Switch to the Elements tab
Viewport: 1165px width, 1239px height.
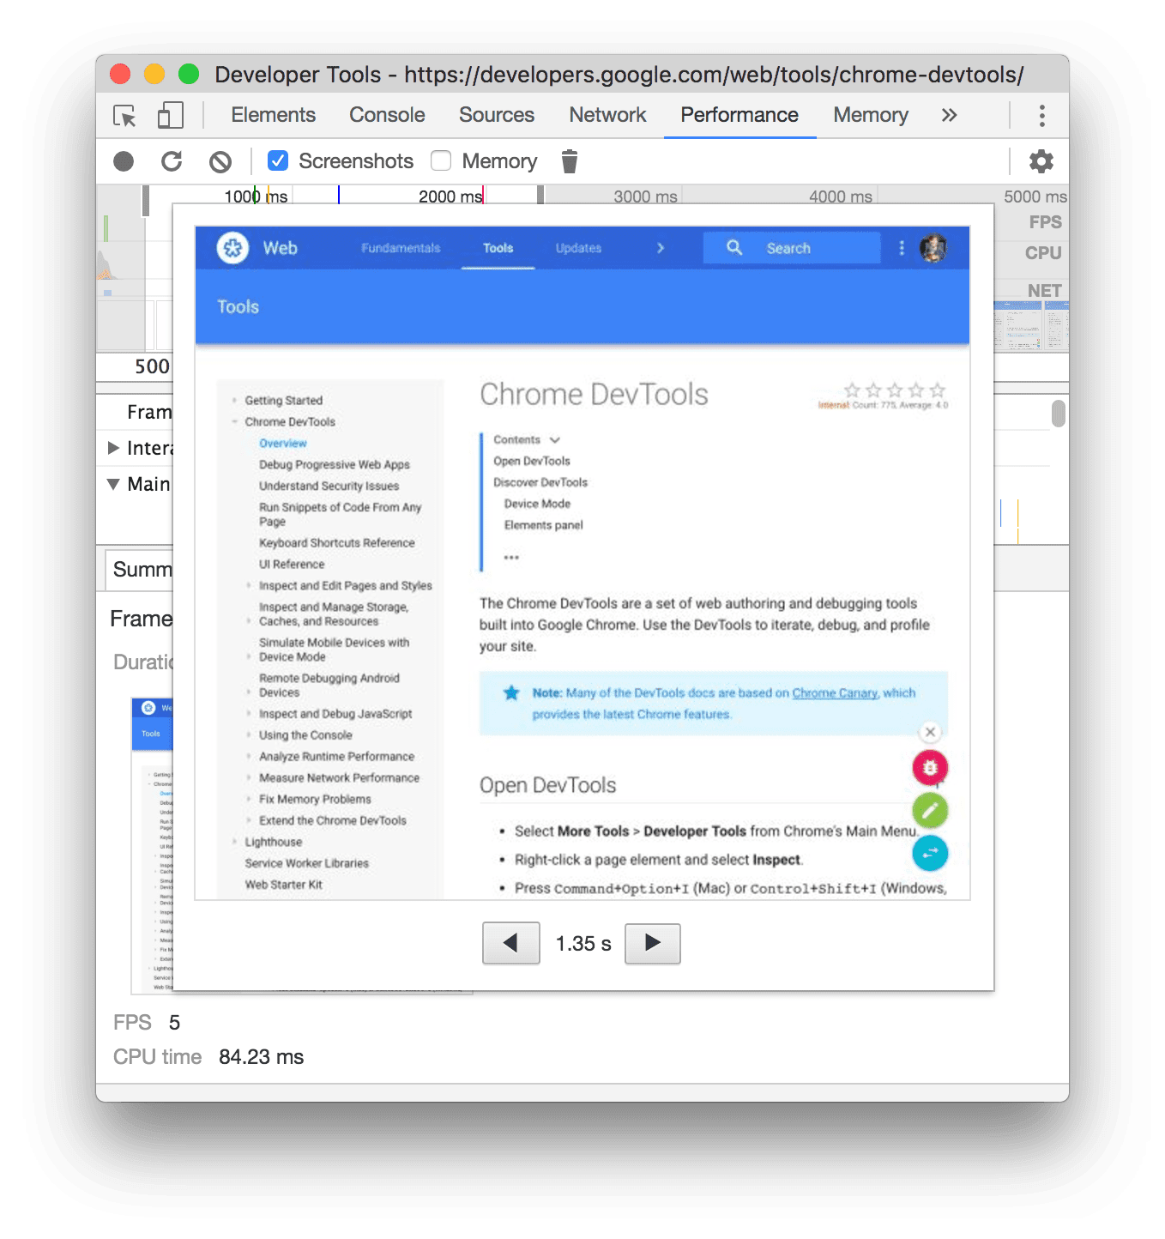[274, 115]
